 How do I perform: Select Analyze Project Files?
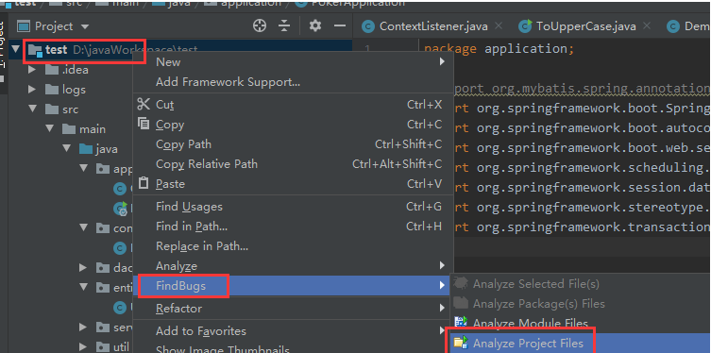(580, 344)
